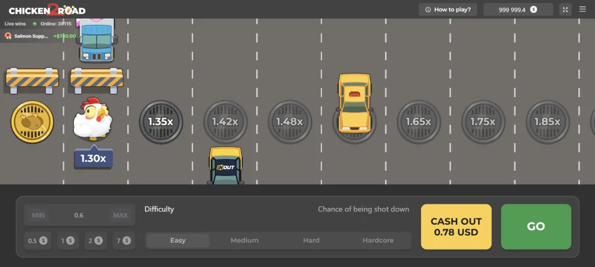Click the Difficulty label

159,209
